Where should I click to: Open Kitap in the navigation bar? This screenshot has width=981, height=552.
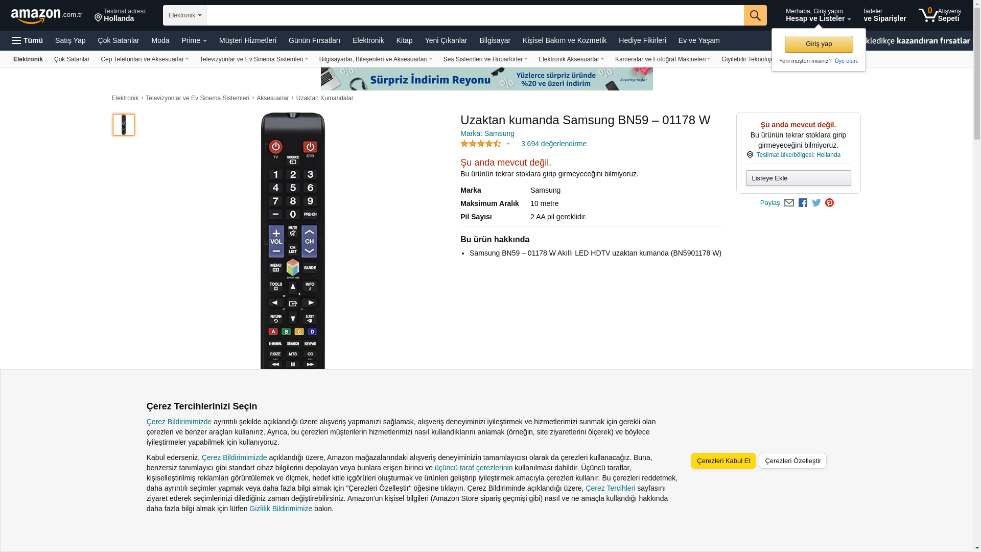click(404, 40)
